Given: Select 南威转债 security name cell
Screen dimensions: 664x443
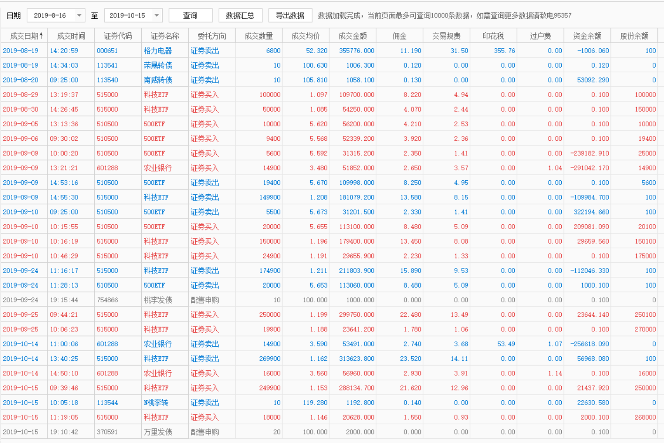Looking at the screenshot, I should (x=158, y=80).
